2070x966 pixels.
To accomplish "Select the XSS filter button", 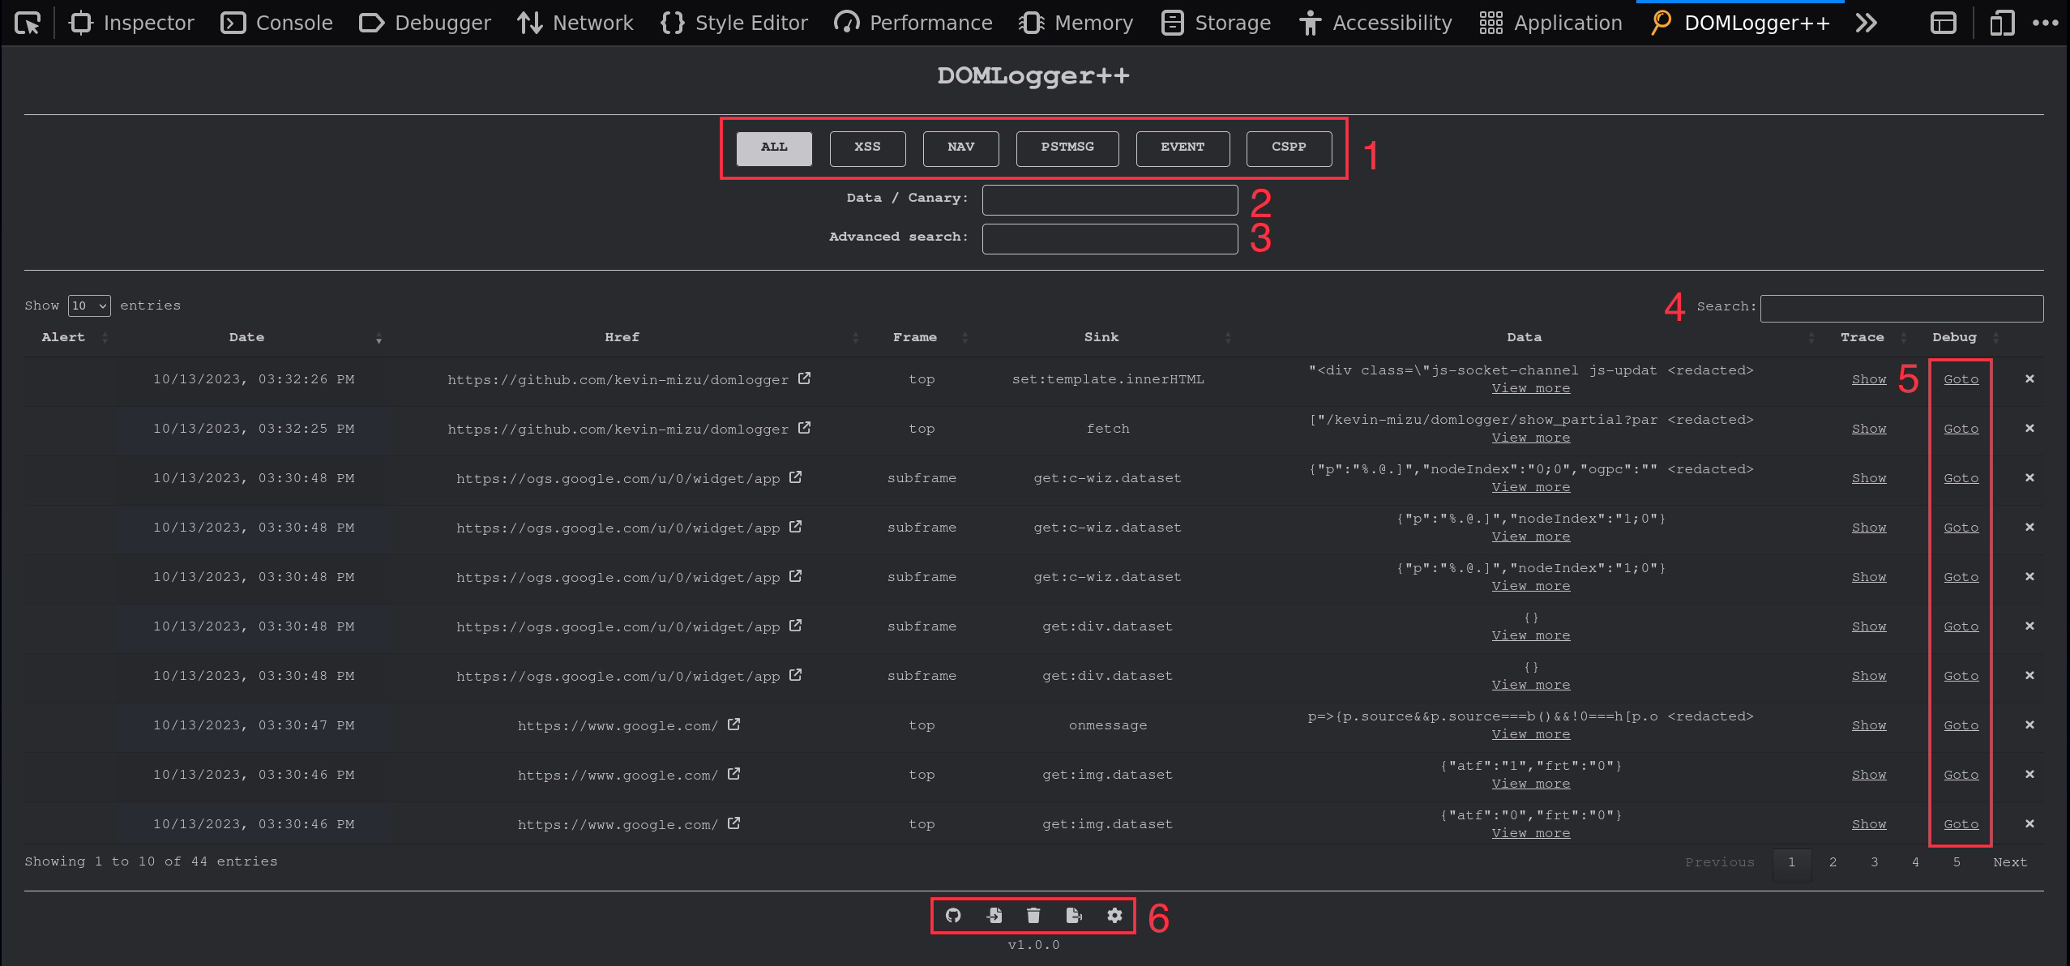I will tap(867, 147).
